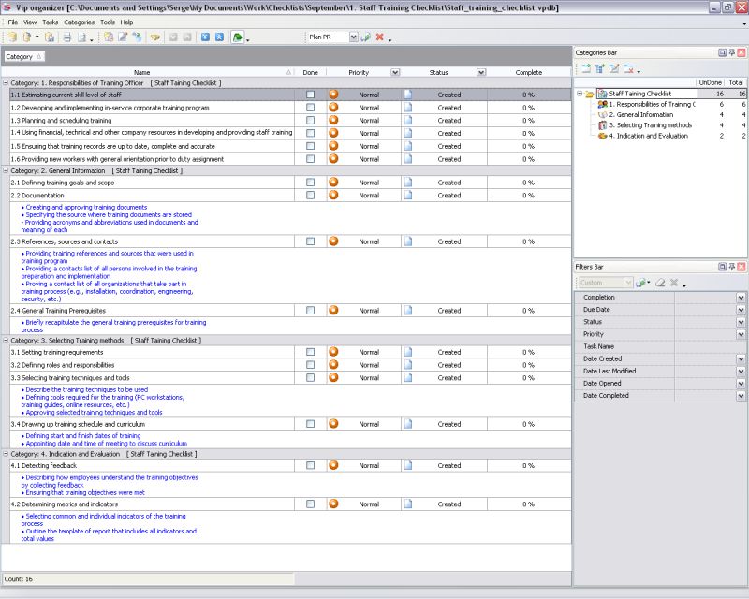Click the Task Name filter field
749x599 pixels.
pyautogui.click(x=710, y=346)
